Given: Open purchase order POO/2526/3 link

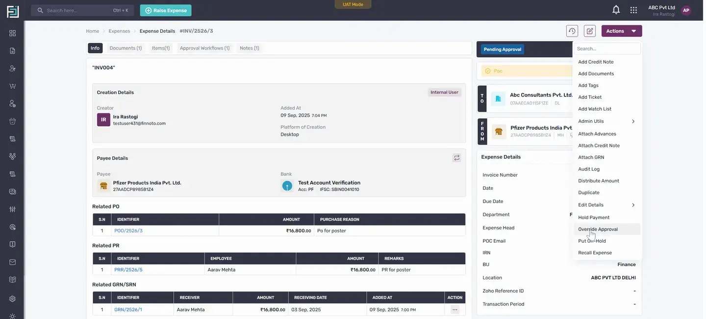Looking at the screenshot, I should click(128, 231).
